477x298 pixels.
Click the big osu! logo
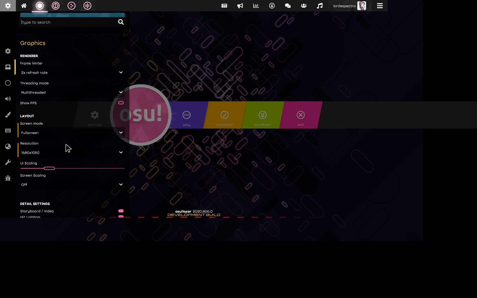click(x=141, y=115)
